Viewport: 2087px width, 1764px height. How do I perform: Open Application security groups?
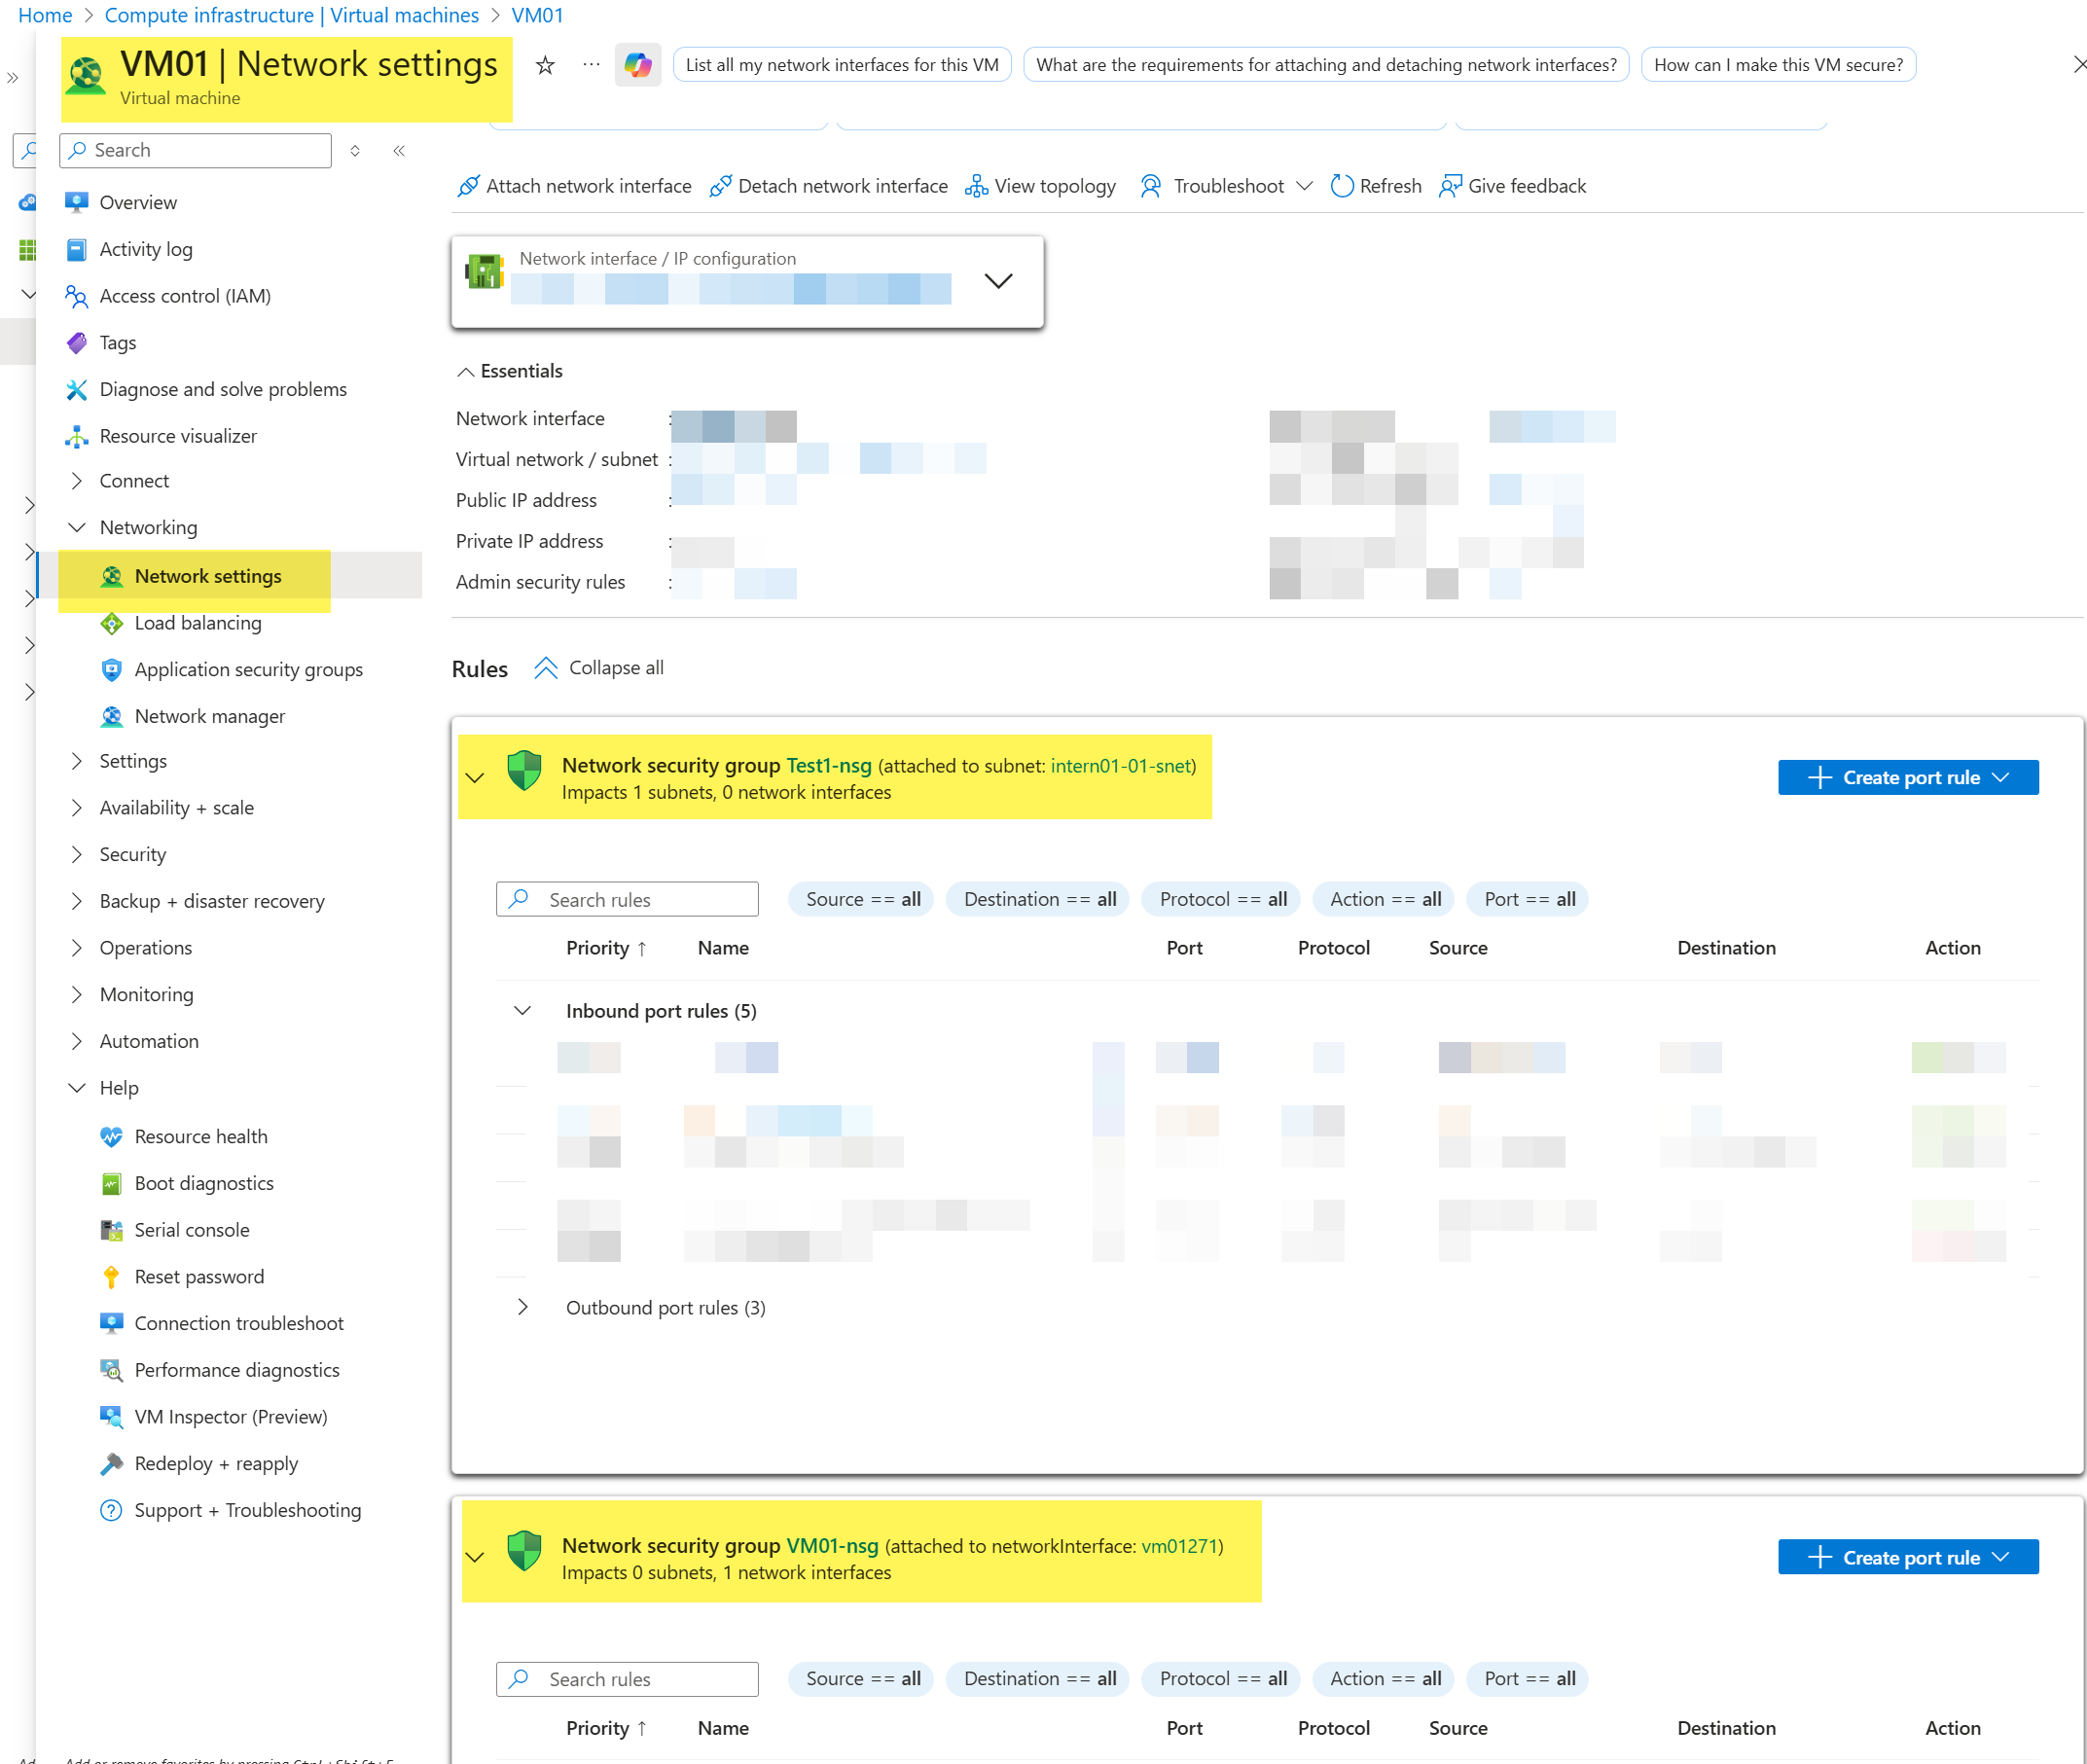click(248, 669)
